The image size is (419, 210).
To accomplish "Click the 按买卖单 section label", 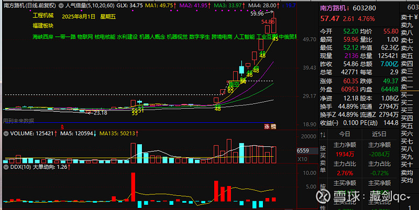I will click(323, 159).
